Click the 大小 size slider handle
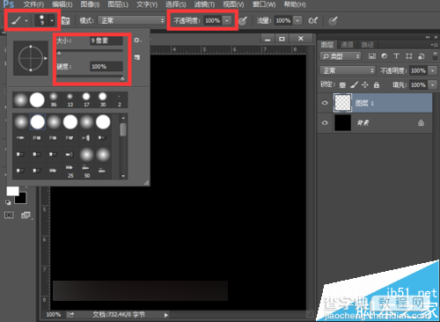 [x=59, y=54]
